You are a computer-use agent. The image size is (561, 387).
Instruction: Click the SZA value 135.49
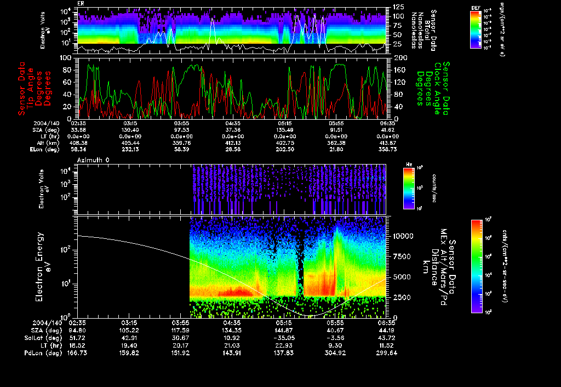(x=285, y=130)
